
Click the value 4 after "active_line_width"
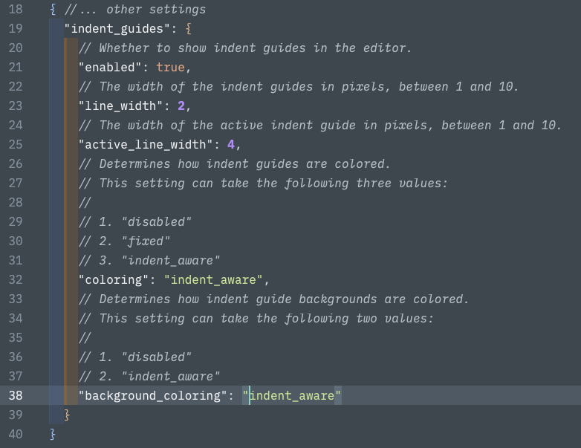[x=231, y=145]
